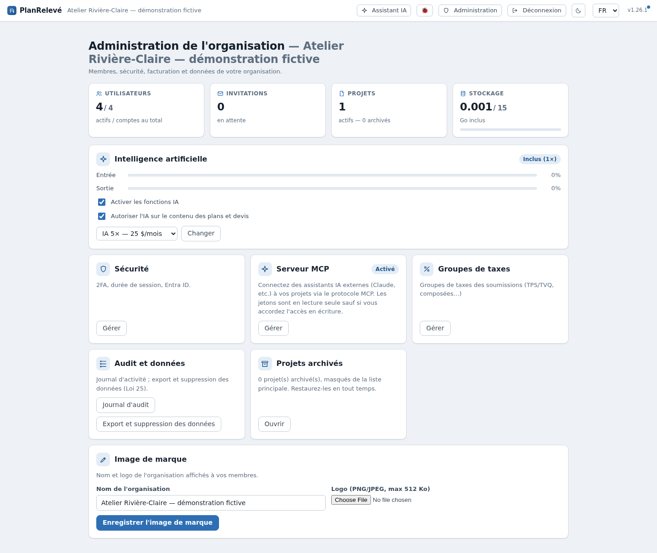Open the bug report icon button

click(x=425, y=10)
